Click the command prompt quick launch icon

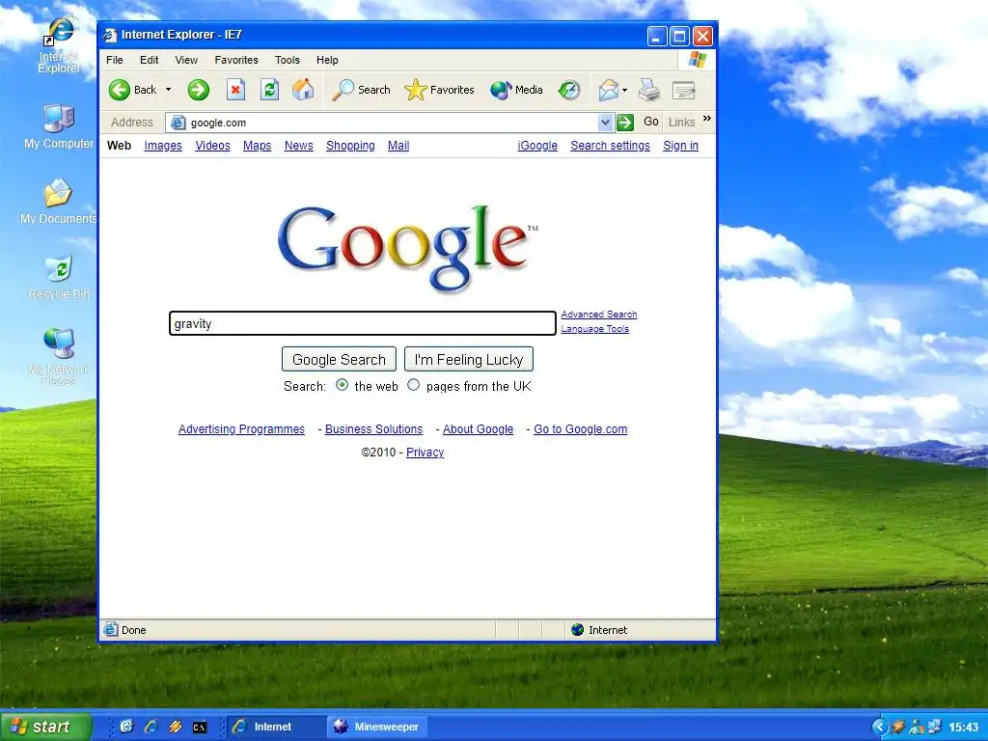tap(200, 727)
